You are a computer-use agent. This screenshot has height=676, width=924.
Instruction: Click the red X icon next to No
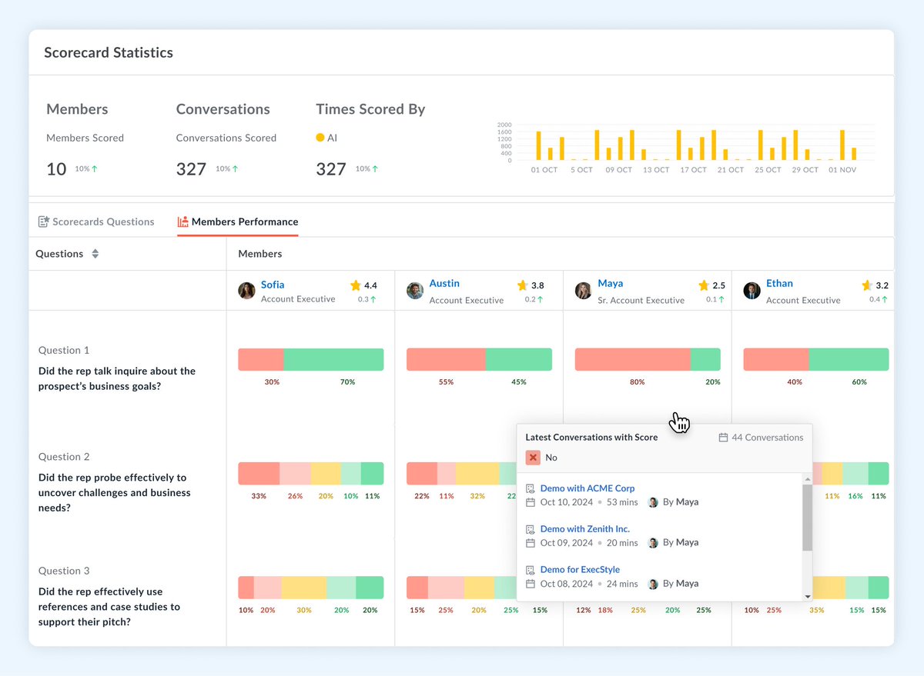[x=531, y=456]
